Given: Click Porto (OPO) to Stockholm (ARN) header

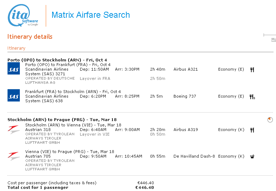Looking at the screenshot, I should pos(57,60).
